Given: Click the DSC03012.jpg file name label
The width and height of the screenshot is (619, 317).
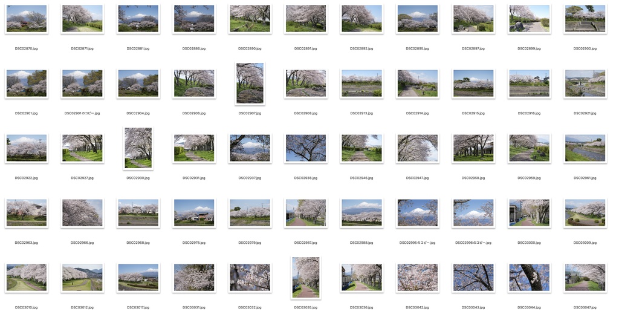Looking at the screenshot, I should tap(82, 307).
